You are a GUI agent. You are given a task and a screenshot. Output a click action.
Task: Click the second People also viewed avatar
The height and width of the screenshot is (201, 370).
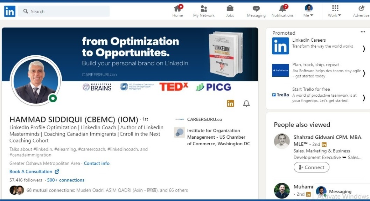click(x=282, y=190)
